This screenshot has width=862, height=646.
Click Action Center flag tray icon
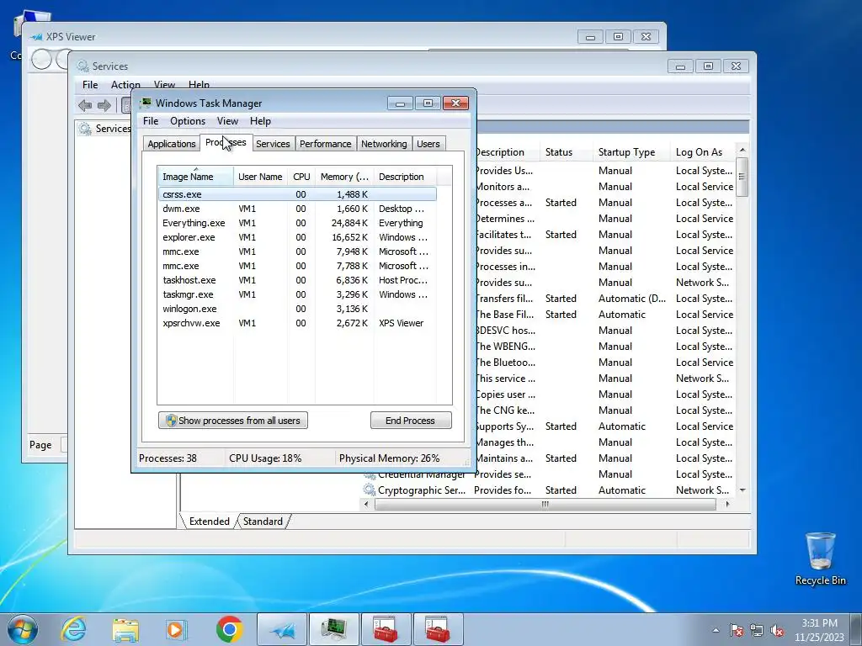[737, 630]
